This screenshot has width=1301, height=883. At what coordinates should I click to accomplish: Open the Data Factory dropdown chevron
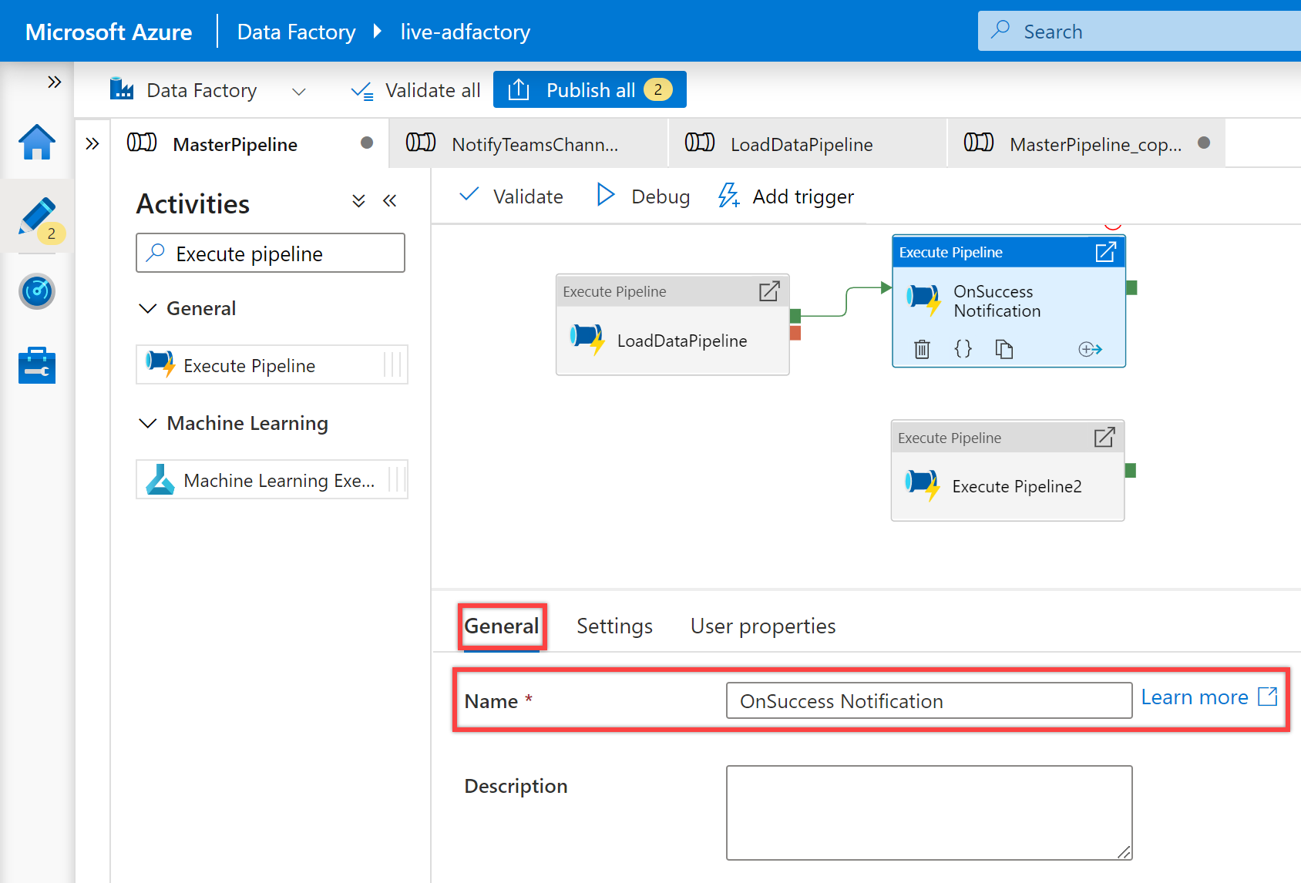pyautogui.click(x=299, y=91)
